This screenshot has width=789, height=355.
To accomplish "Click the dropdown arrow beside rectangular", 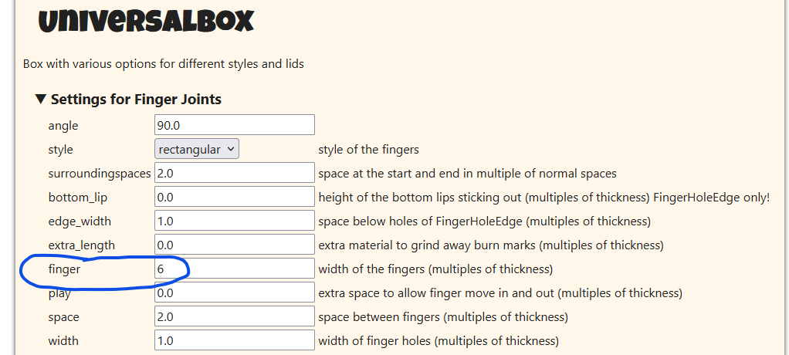I will pyautogui.click(x=231, y=150).
